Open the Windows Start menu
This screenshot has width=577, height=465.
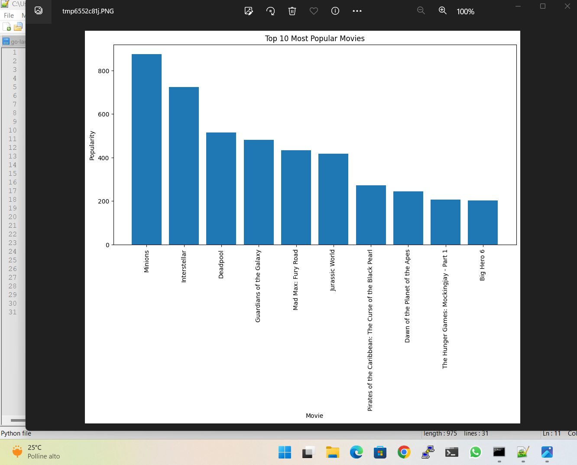coord(285,452)
